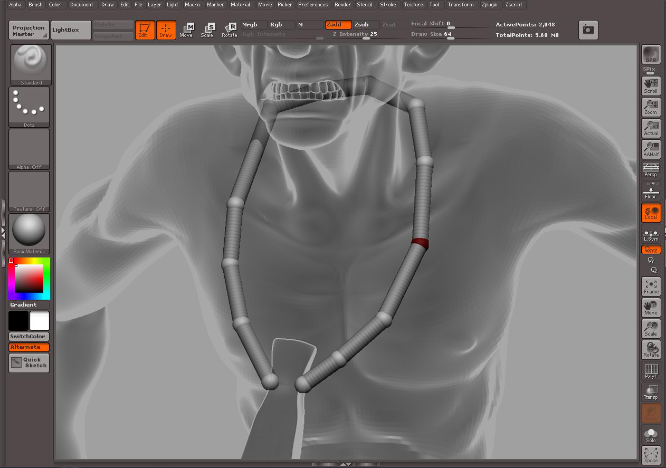Click the camera snapshot icon

(x=588, y=30)
